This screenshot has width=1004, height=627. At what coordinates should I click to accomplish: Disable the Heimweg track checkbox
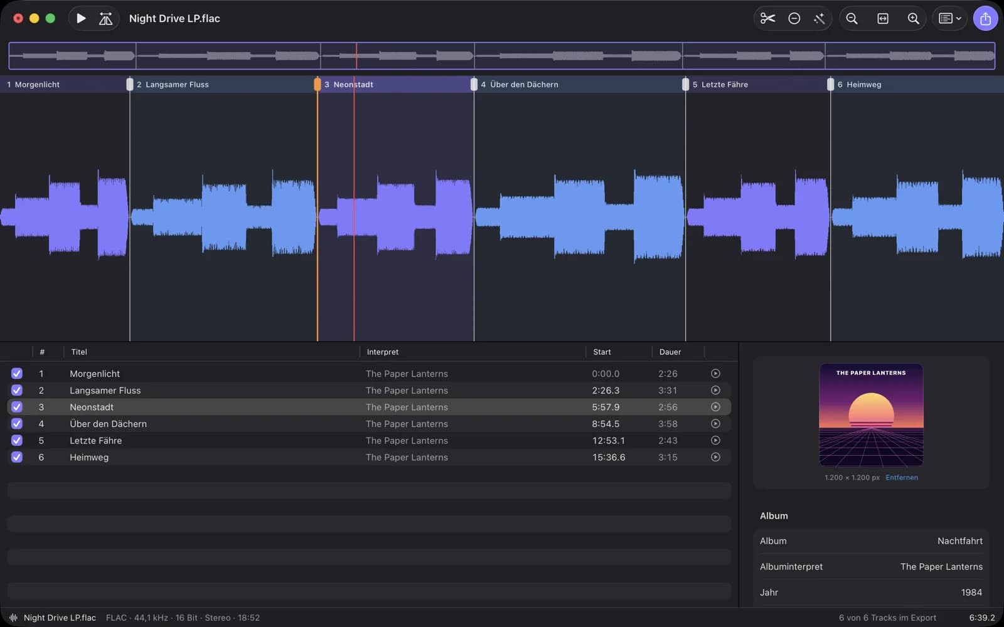[x=17, y=457]
